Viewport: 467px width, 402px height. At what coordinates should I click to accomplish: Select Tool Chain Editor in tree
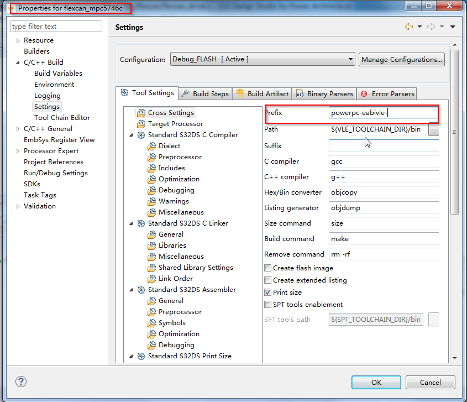(x=62, y=118)
